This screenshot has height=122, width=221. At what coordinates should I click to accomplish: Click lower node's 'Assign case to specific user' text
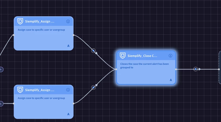click(41, 98)
